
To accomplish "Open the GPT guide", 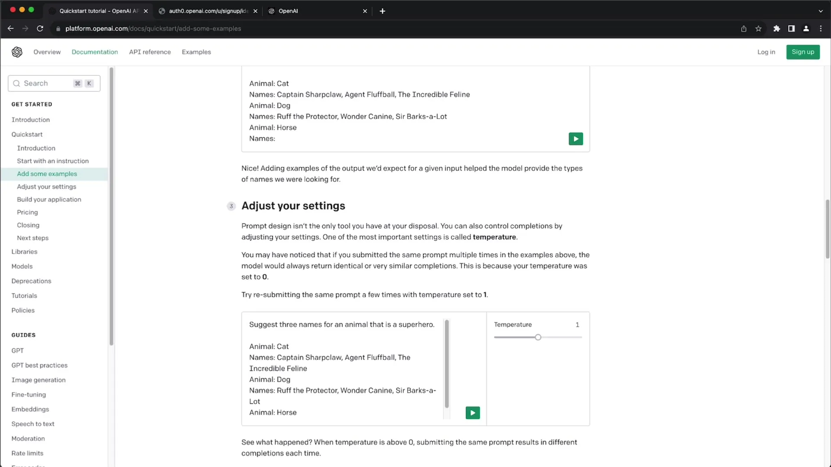I will (17, 350).
